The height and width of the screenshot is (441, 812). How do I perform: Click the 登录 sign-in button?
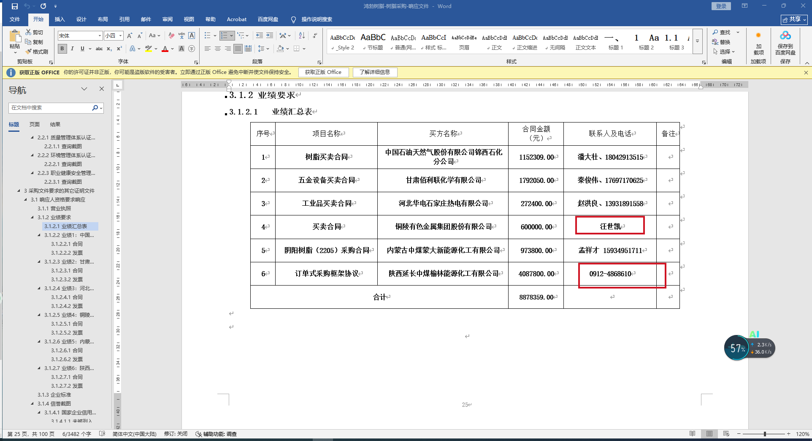tap(721, 6)
